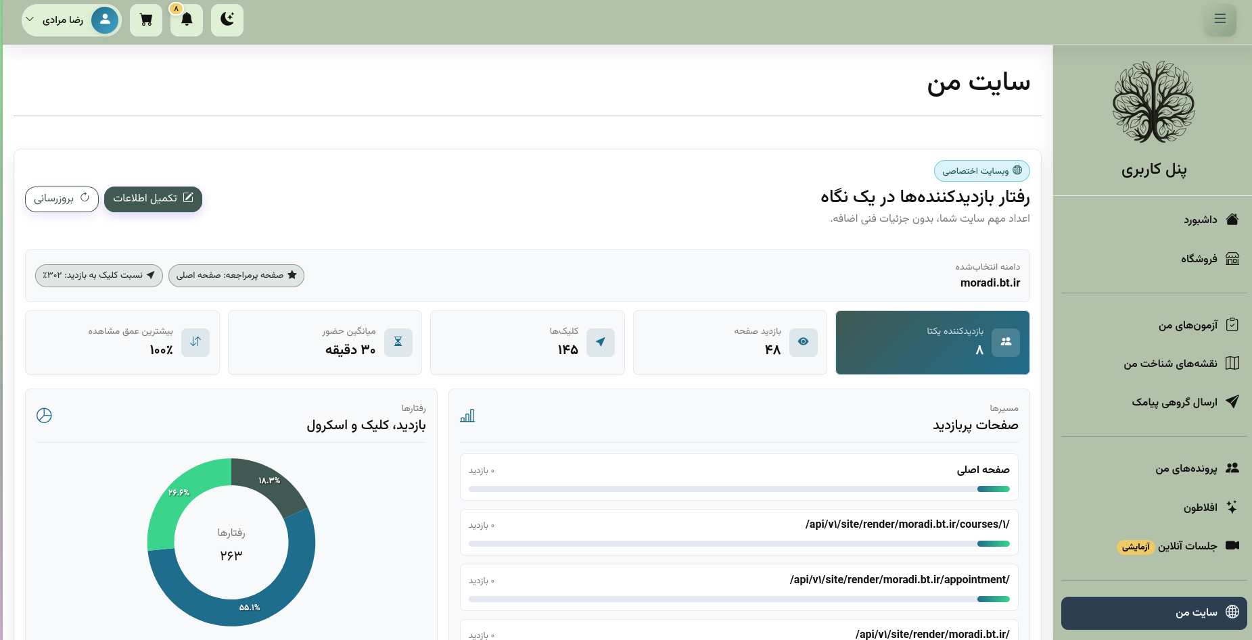Click the بروزرسانی refresh button
The image size is (1252, 640).
pyautogui.click(x=62, y=199)
